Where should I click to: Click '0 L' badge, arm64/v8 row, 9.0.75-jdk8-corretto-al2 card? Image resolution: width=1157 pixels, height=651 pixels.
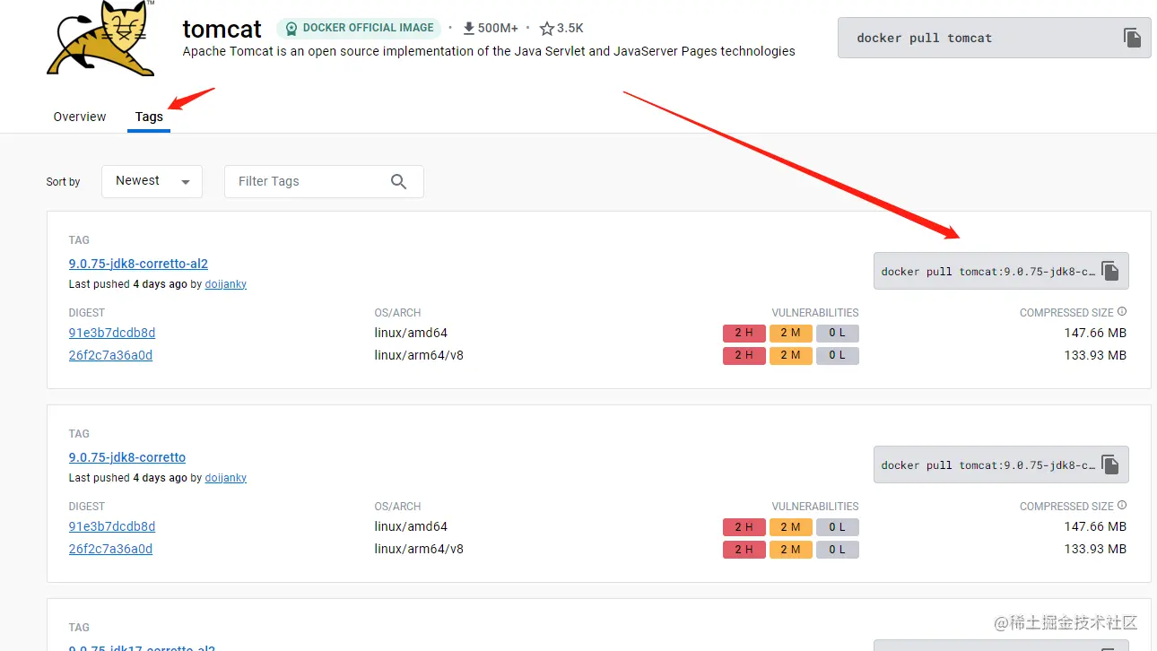838,355
